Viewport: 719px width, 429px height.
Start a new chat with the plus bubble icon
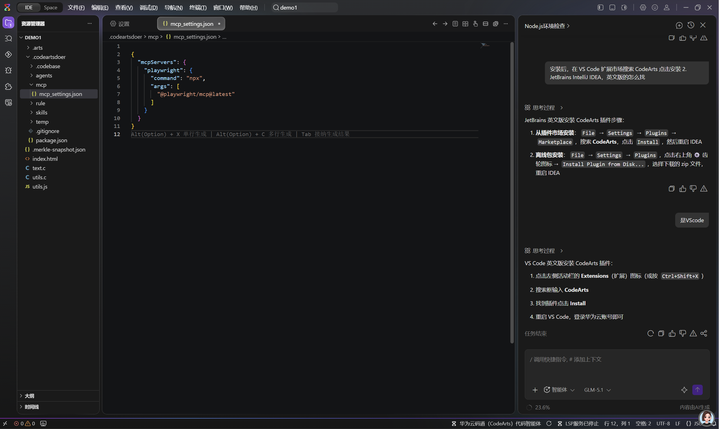pyautogui.click(x=679, y=26)
